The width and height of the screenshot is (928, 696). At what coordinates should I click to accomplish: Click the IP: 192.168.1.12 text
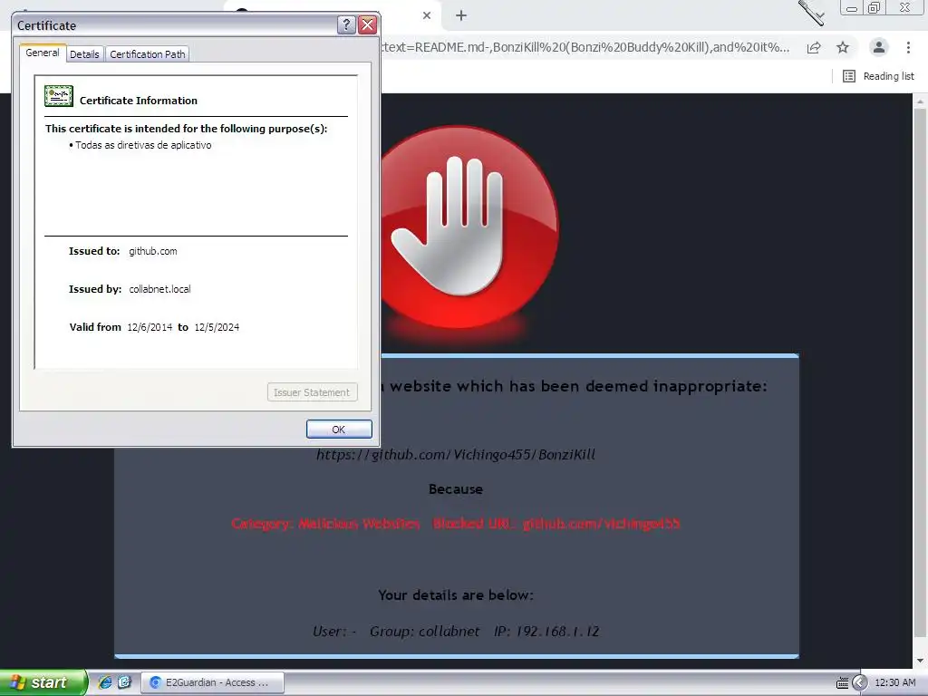(x=546, y=632)
